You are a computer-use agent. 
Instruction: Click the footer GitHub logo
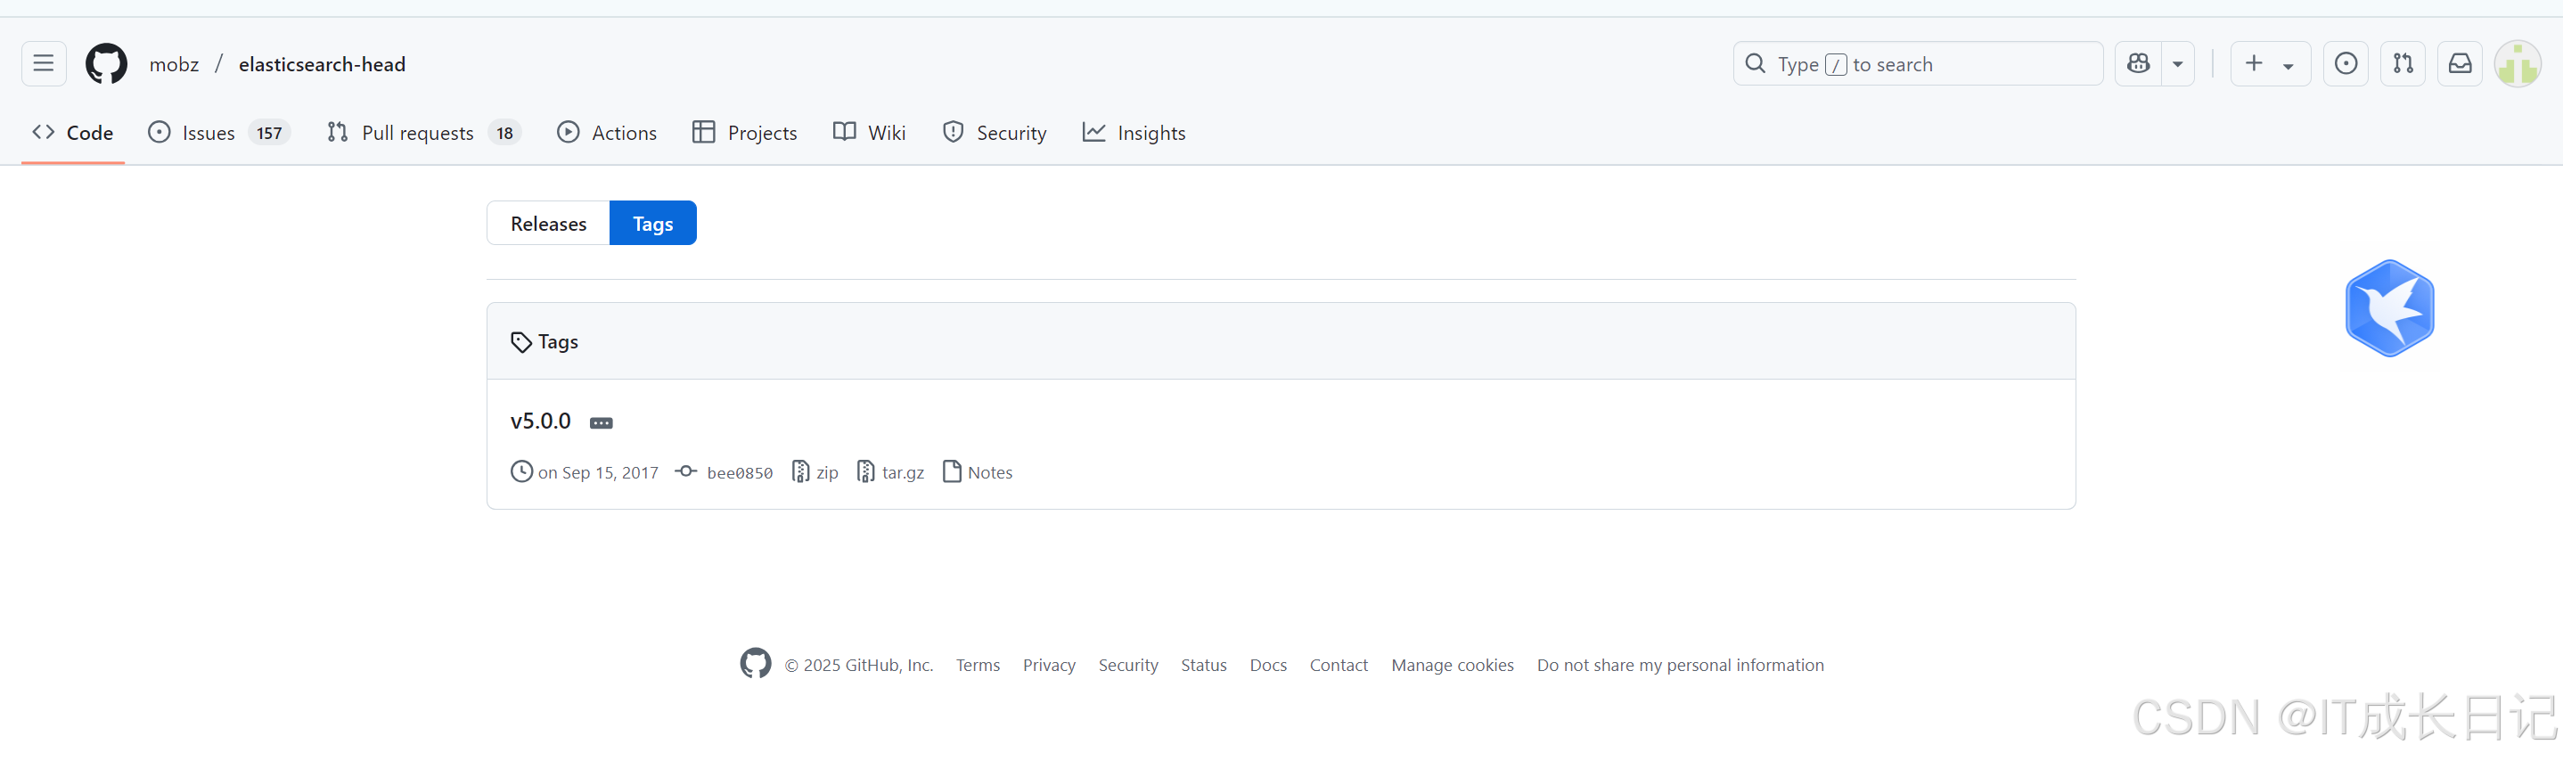click(755, 664)
